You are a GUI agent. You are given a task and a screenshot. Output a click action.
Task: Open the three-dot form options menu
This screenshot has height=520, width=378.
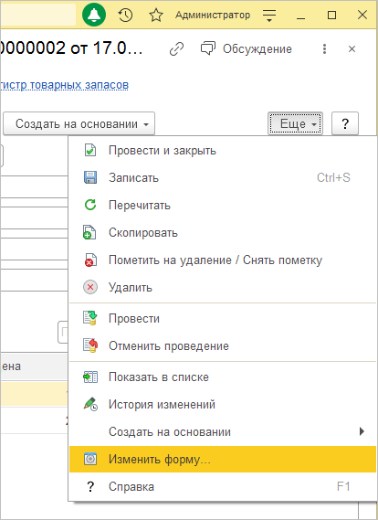click(x=324, y=49)
